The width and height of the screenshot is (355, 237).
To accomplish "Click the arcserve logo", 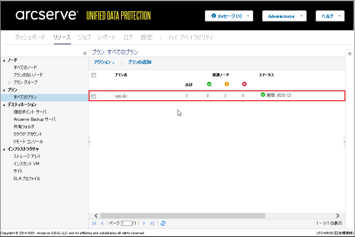I will point(47,15).
